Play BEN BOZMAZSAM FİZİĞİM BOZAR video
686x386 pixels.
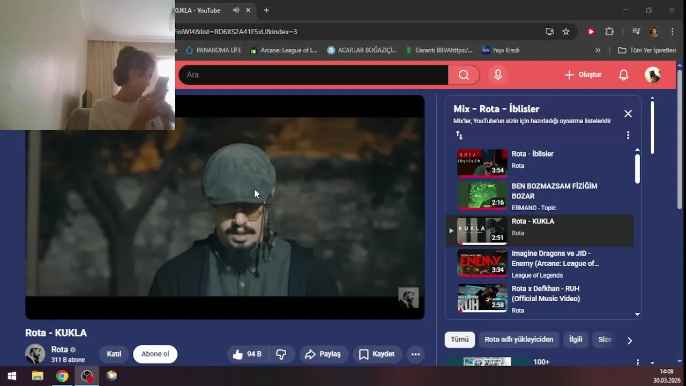[x=540, y=196]
